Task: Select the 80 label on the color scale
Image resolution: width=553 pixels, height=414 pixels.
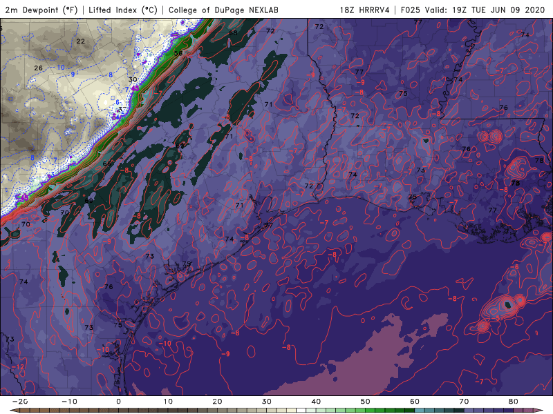Action: click(514, 402)
